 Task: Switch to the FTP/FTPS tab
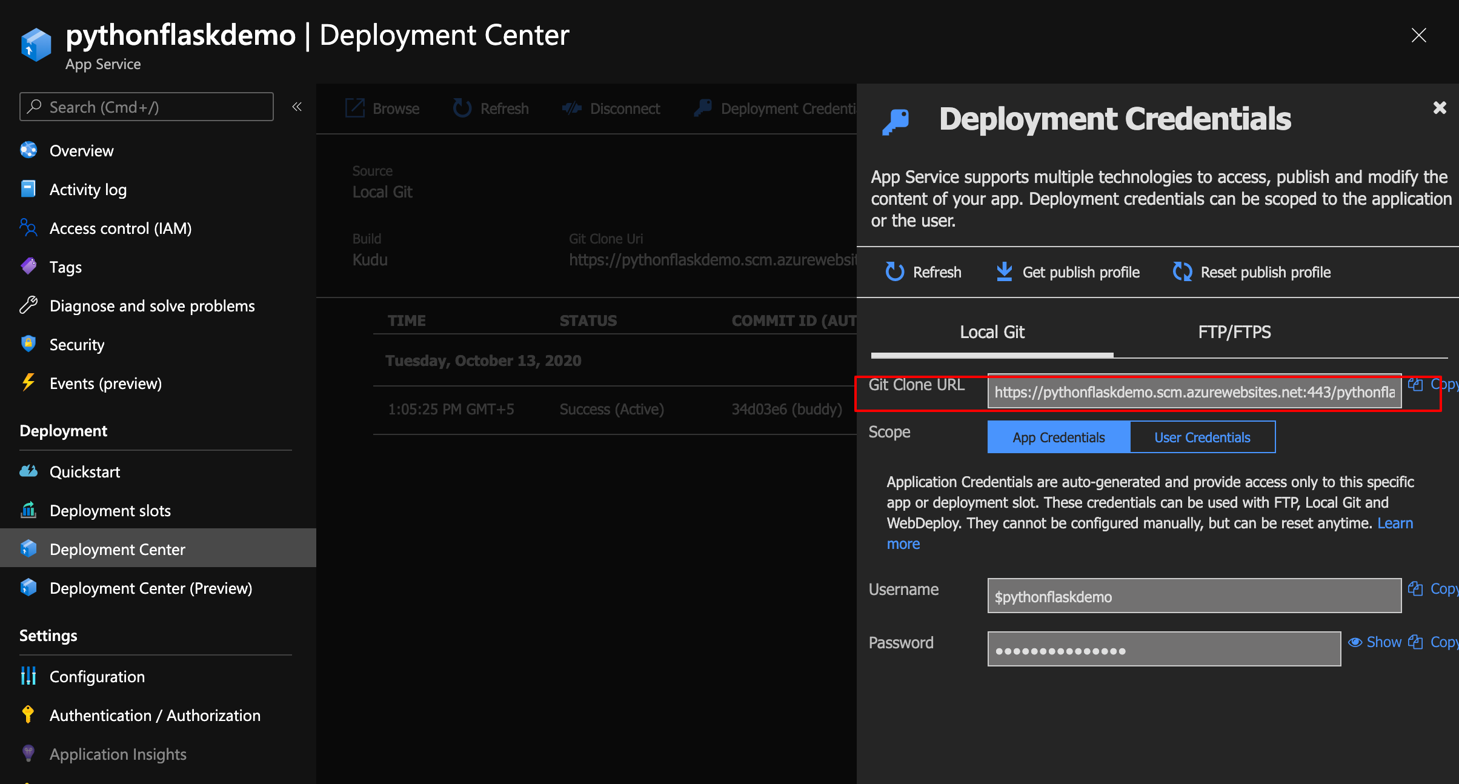pyautogui.click(x=1234, y=333)
